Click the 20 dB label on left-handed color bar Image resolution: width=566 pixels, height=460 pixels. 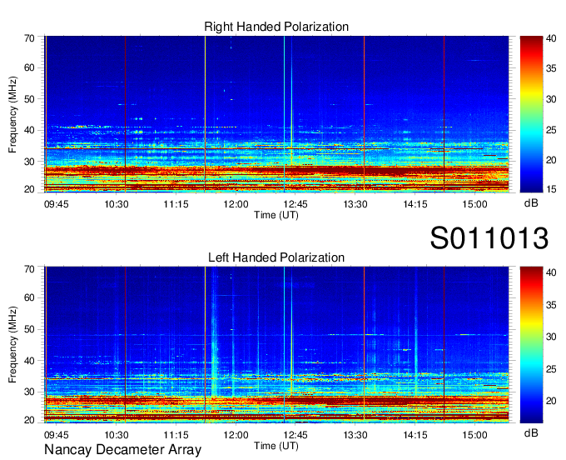click(551, 400)
